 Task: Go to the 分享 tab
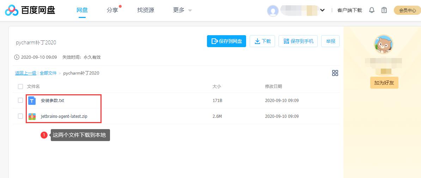112,10
